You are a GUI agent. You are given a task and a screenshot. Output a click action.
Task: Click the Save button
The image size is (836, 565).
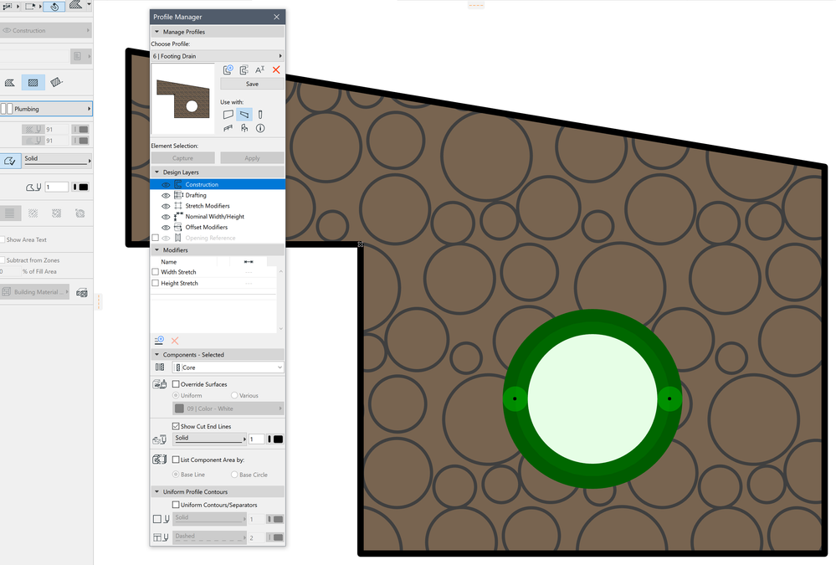pyautogui.click(x=251, y=84)
